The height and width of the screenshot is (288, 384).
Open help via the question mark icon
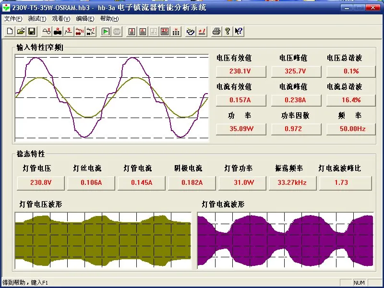tap(228, 31)
